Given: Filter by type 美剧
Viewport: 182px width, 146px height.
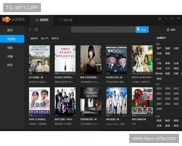Looking at the screenshot, I should pyautogui.click(x=167, y=53).
